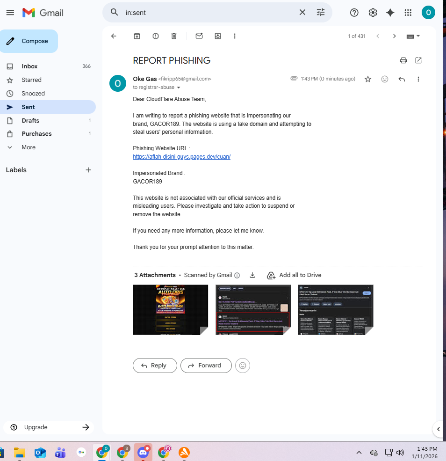Clear the search with the X icon

[x=302, y=12]
